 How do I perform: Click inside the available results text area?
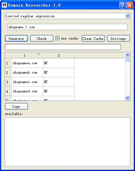click(67, 142)
